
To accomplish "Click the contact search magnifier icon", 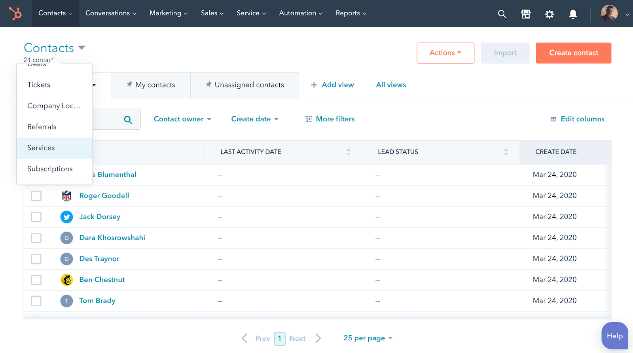I will point(128,120).
